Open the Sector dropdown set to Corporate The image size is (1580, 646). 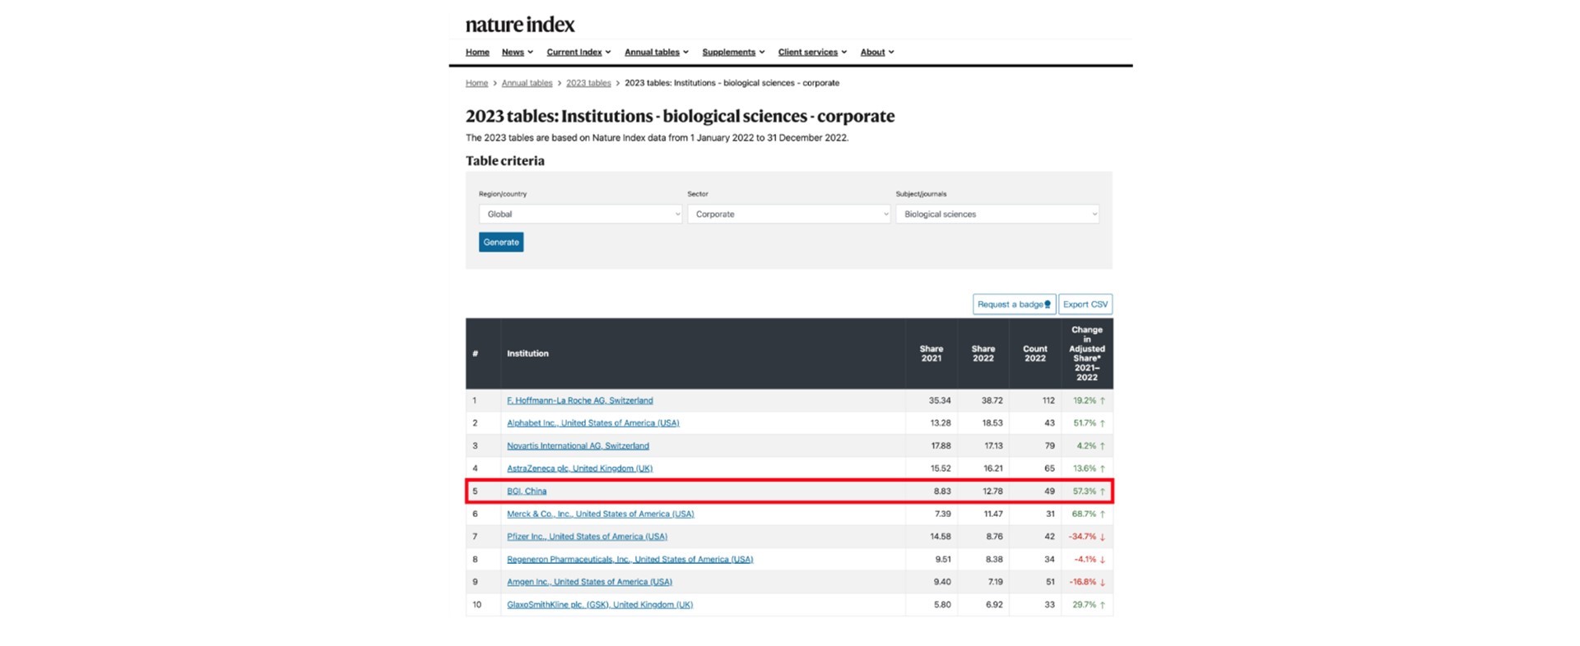point(788,214)
